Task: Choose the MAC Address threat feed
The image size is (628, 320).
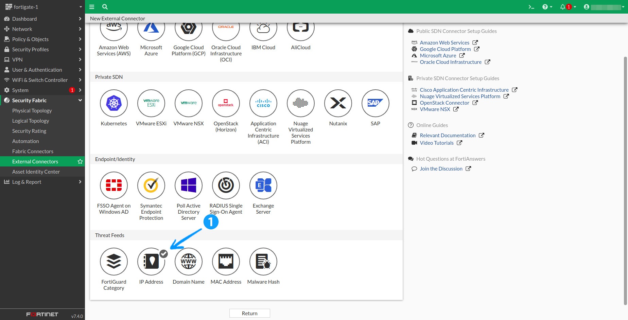Action: (226, 262)
